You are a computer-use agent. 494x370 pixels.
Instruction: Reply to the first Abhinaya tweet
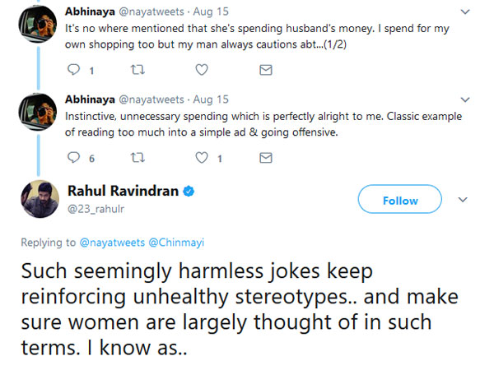pyautogui.click(x=74, y=71)
